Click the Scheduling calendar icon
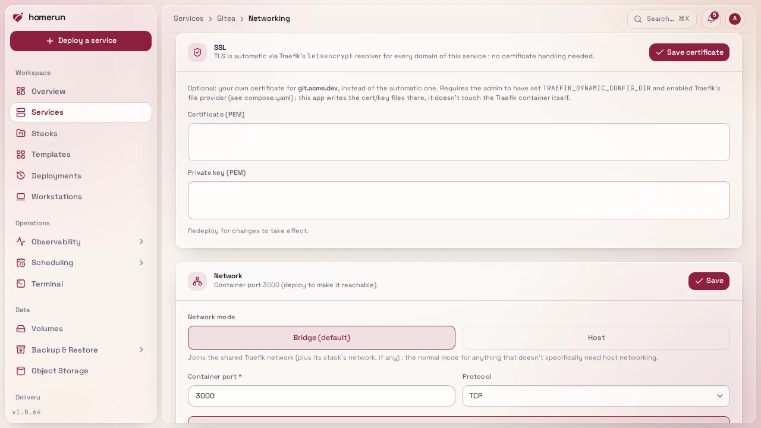 point(21,263)
